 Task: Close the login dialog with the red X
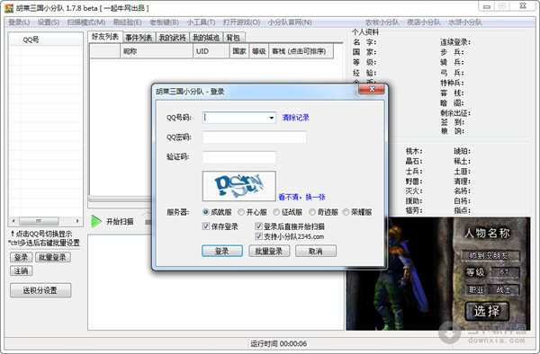(x=371, y=89)
